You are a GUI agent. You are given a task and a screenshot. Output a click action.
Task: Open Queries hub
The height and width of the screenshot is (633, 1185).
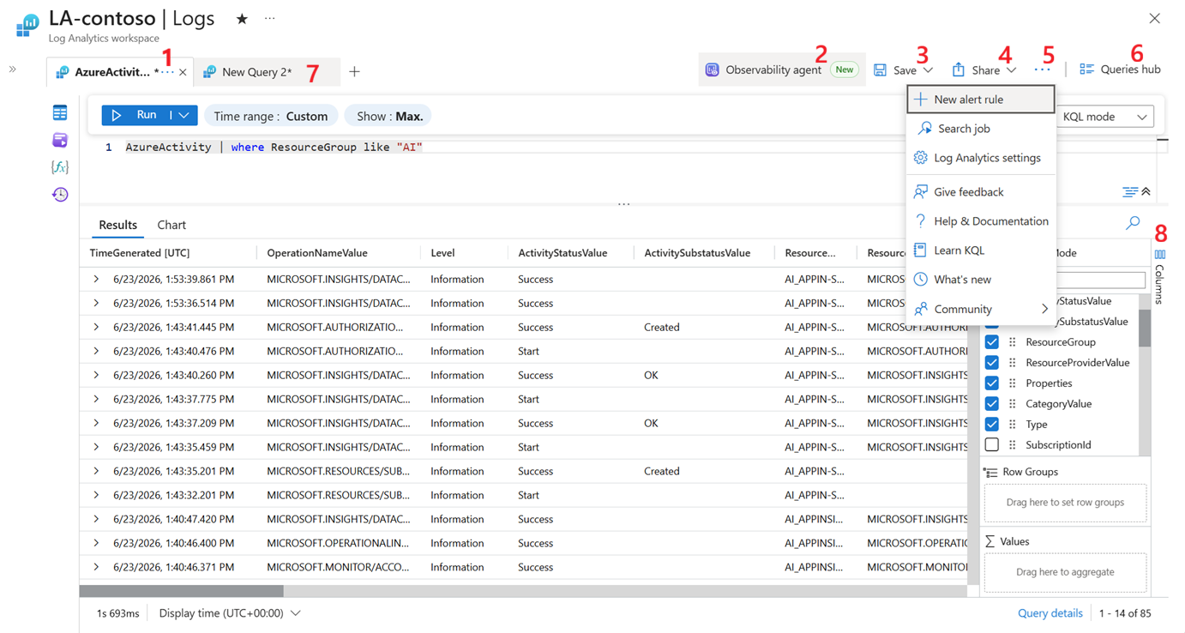1119,69
